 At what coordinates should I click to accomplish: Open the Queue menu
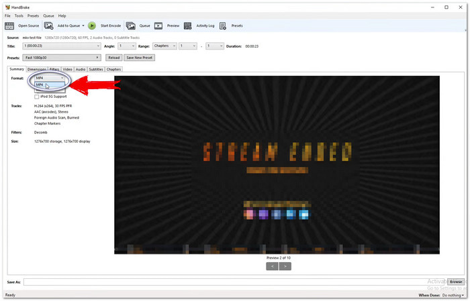point(48,15)
